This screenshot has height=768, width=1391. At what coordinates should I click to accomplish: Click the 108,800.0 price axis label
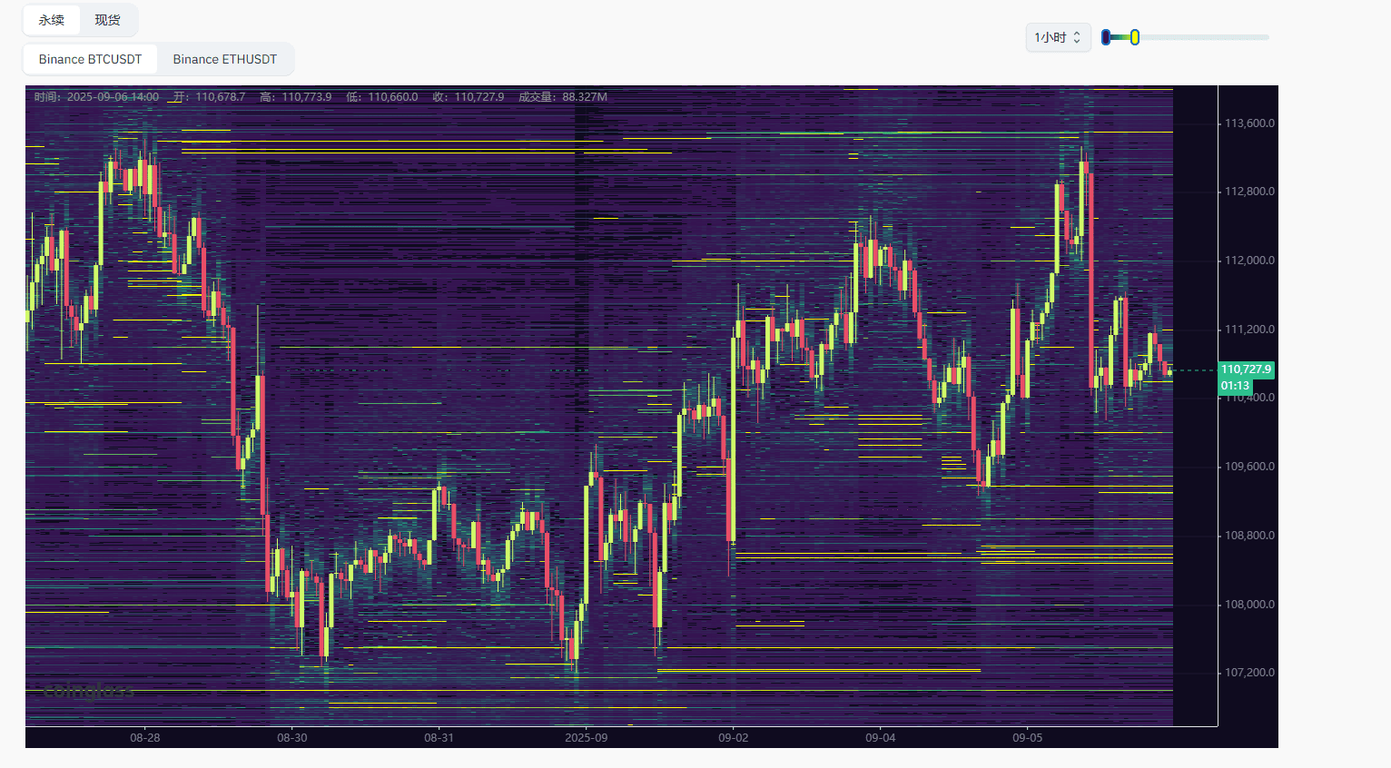pyautogui.click(x=1249, y=536)
